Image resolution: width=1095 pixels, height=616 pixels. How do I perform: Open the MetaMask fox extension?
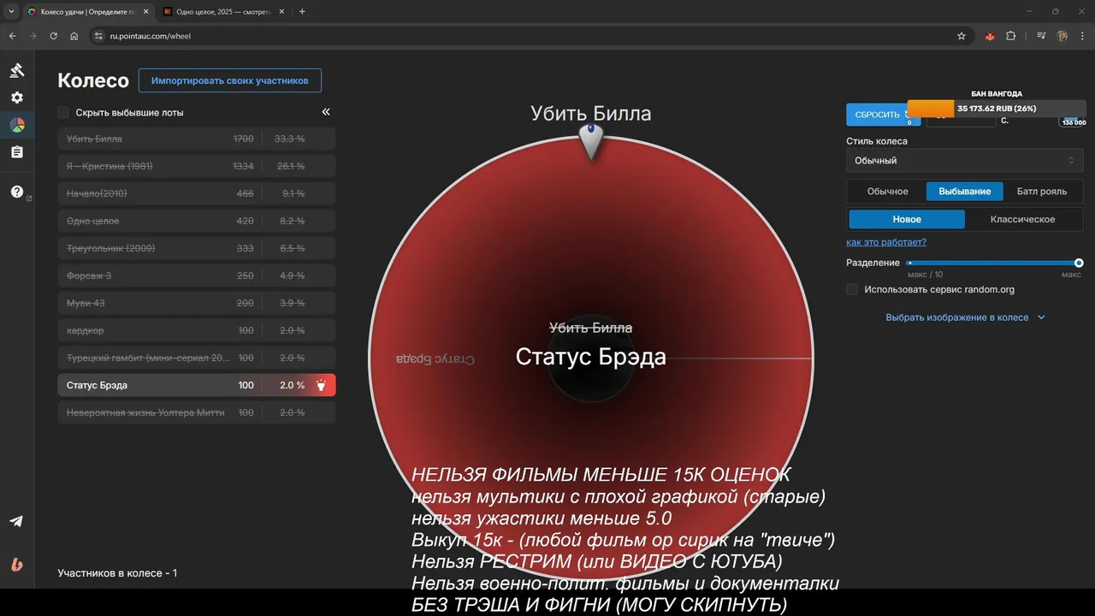[x=991, y=36]
